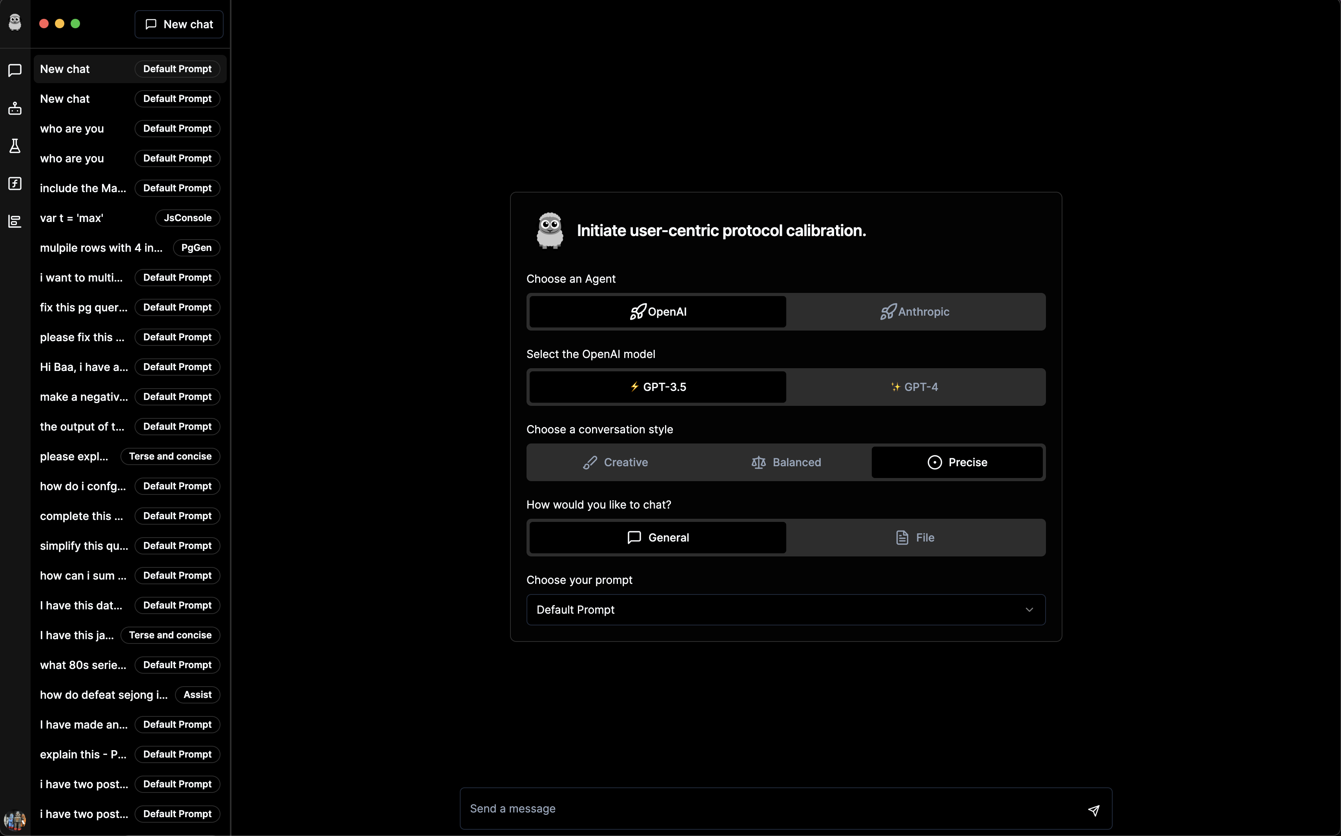Open the agents page via the robot icon

[x=15, y=108]
